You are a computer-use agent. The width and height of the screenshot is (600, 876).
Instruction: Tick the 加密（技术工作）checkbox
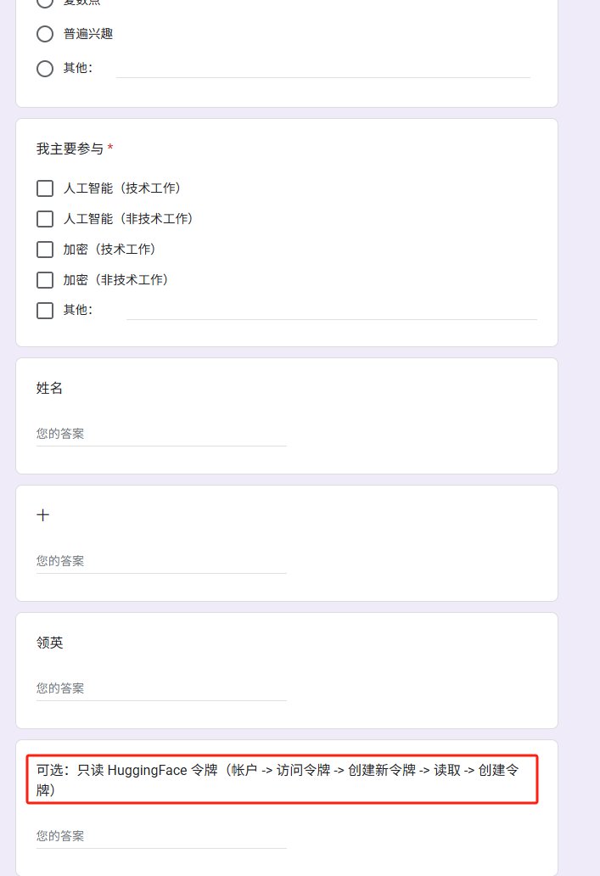(45, 250)
